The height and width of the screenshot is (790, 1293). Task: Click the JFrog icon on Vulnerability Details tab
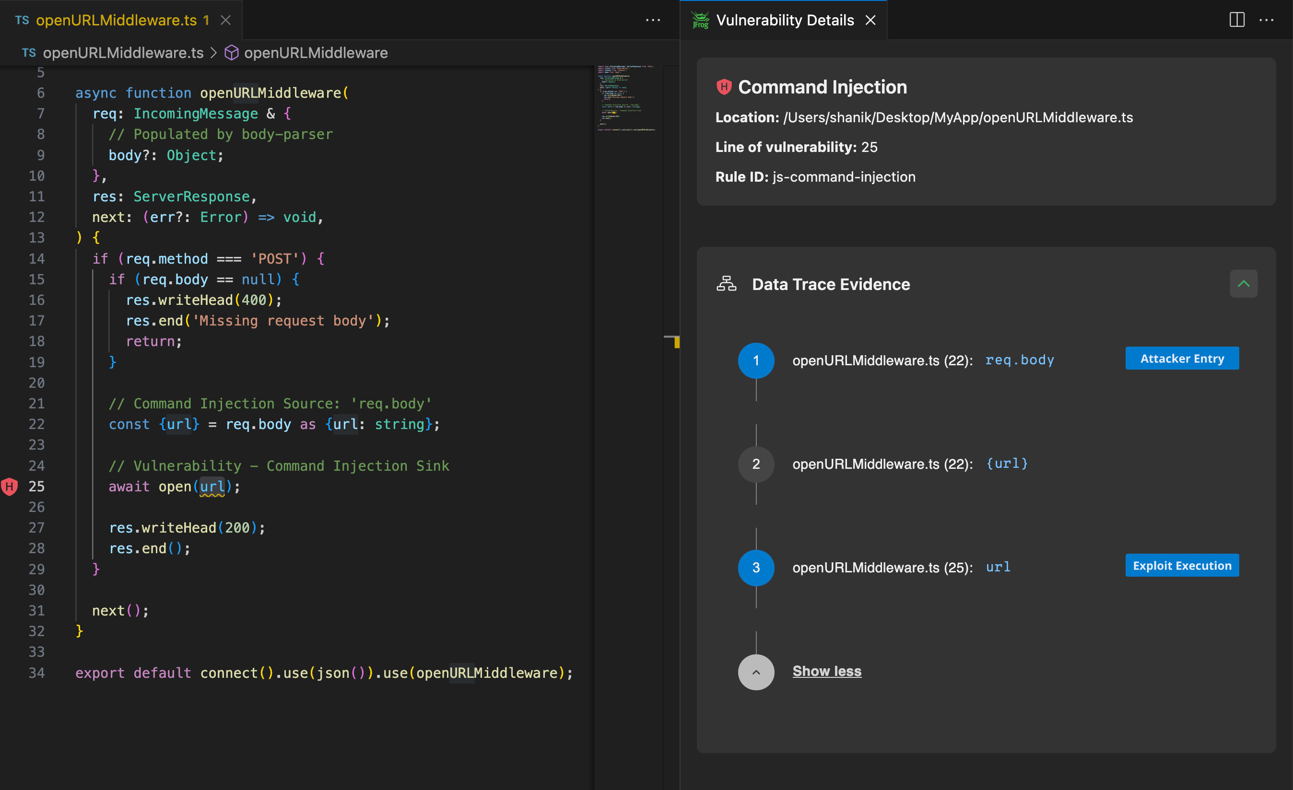700,20
